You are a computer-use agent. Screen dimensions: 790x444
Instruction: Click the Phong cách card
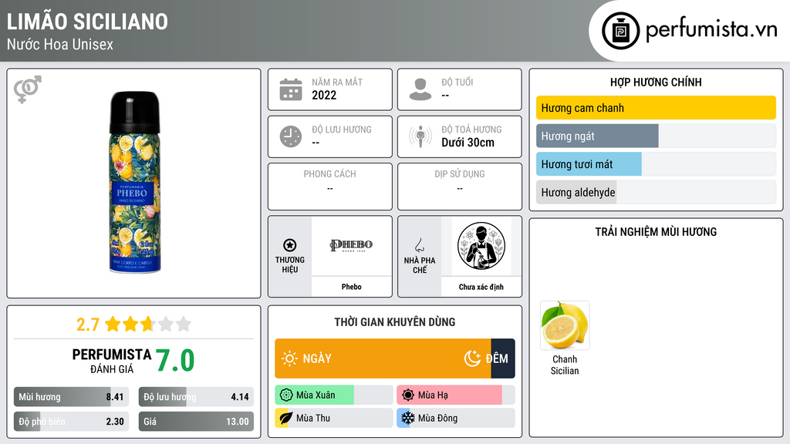point(330,187)
